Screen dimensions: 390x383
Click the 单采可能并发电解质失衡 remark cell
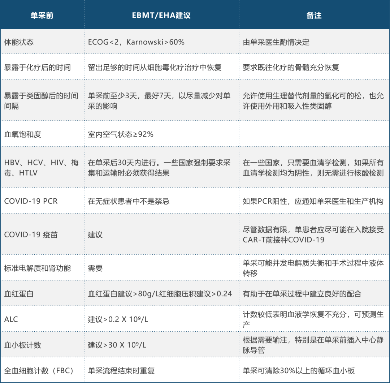point(313,268)
